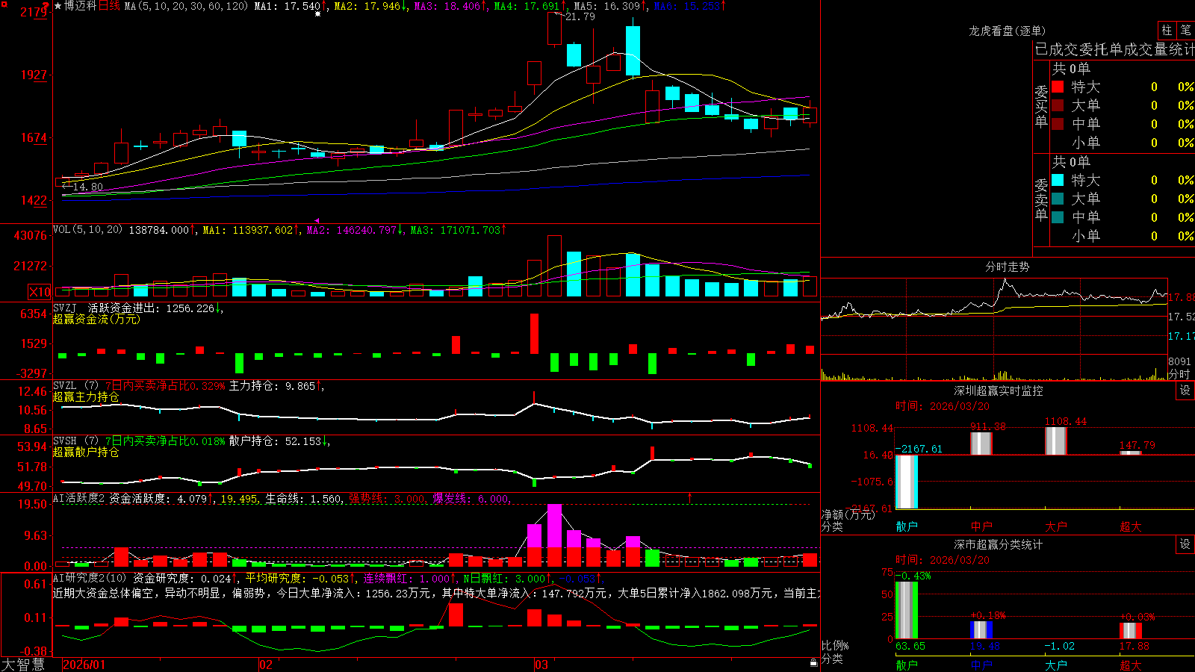
Task: Click the 03 month marker on time axis
Action: click(x=541, y=665)
